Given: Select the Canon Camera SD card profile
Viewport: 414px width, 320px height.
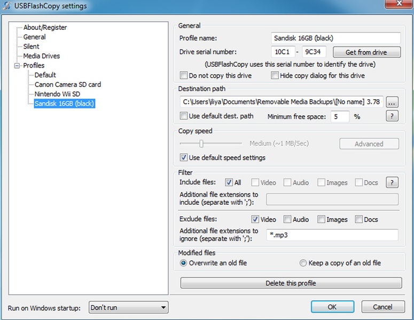Looking at the screenshot, I should 68,84.
